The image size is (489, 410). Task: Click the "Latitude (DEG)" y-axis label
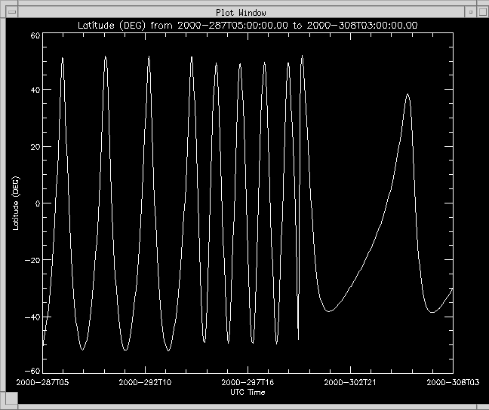click(17, 203)
